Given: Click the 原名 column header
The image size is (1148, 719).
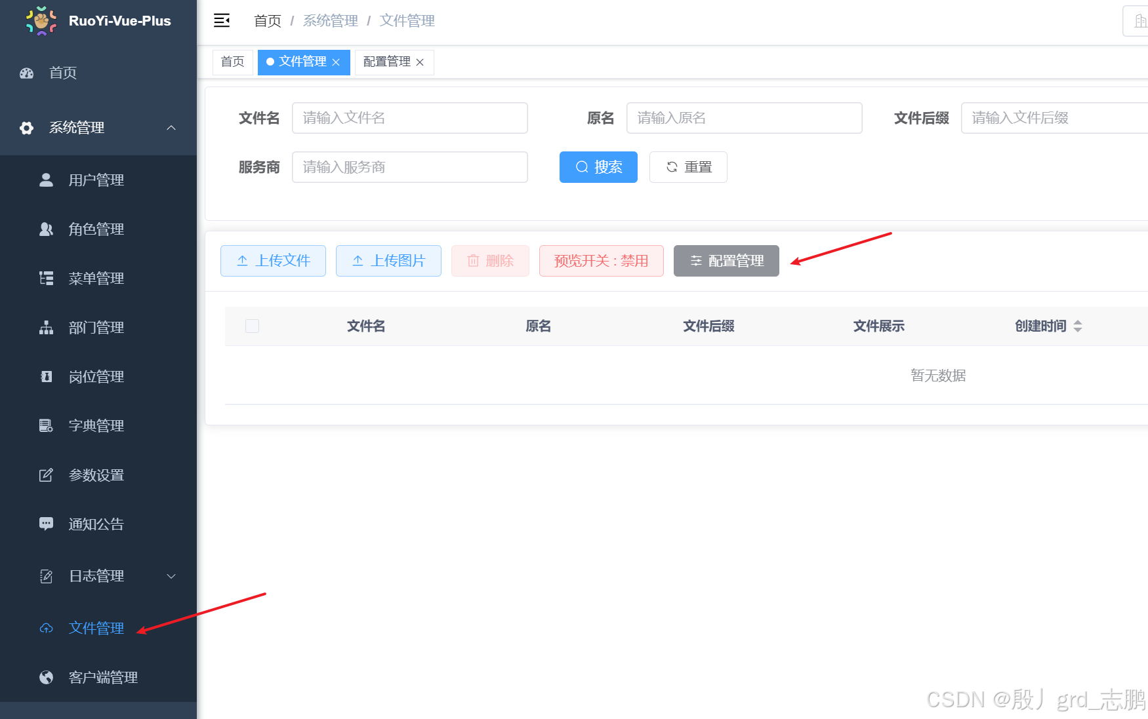Looking at the screenshot, I should (x=539, y=326).
